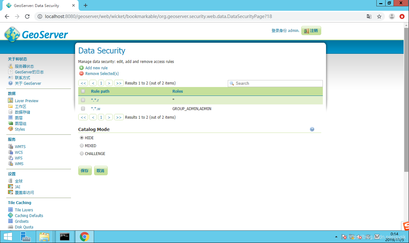Select MIXED catalog mode
The image size is (409, 243).
[x=82, y=146]
